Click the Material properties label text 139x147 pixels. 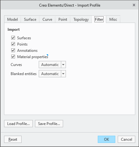point(33,57)
